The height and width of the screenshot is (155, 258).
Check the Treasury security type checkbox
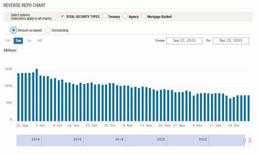[105, 16]
